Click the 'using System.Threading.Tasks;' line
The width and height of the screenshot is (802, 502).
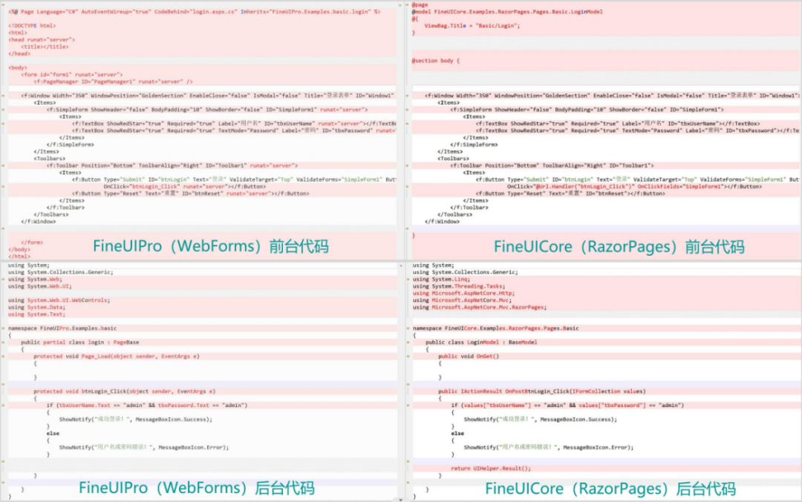tap(460, 286)
